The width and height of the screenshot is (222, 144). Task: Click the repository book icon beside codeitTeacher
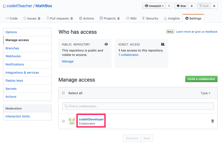pyautogui.click(x=4, y=6)
